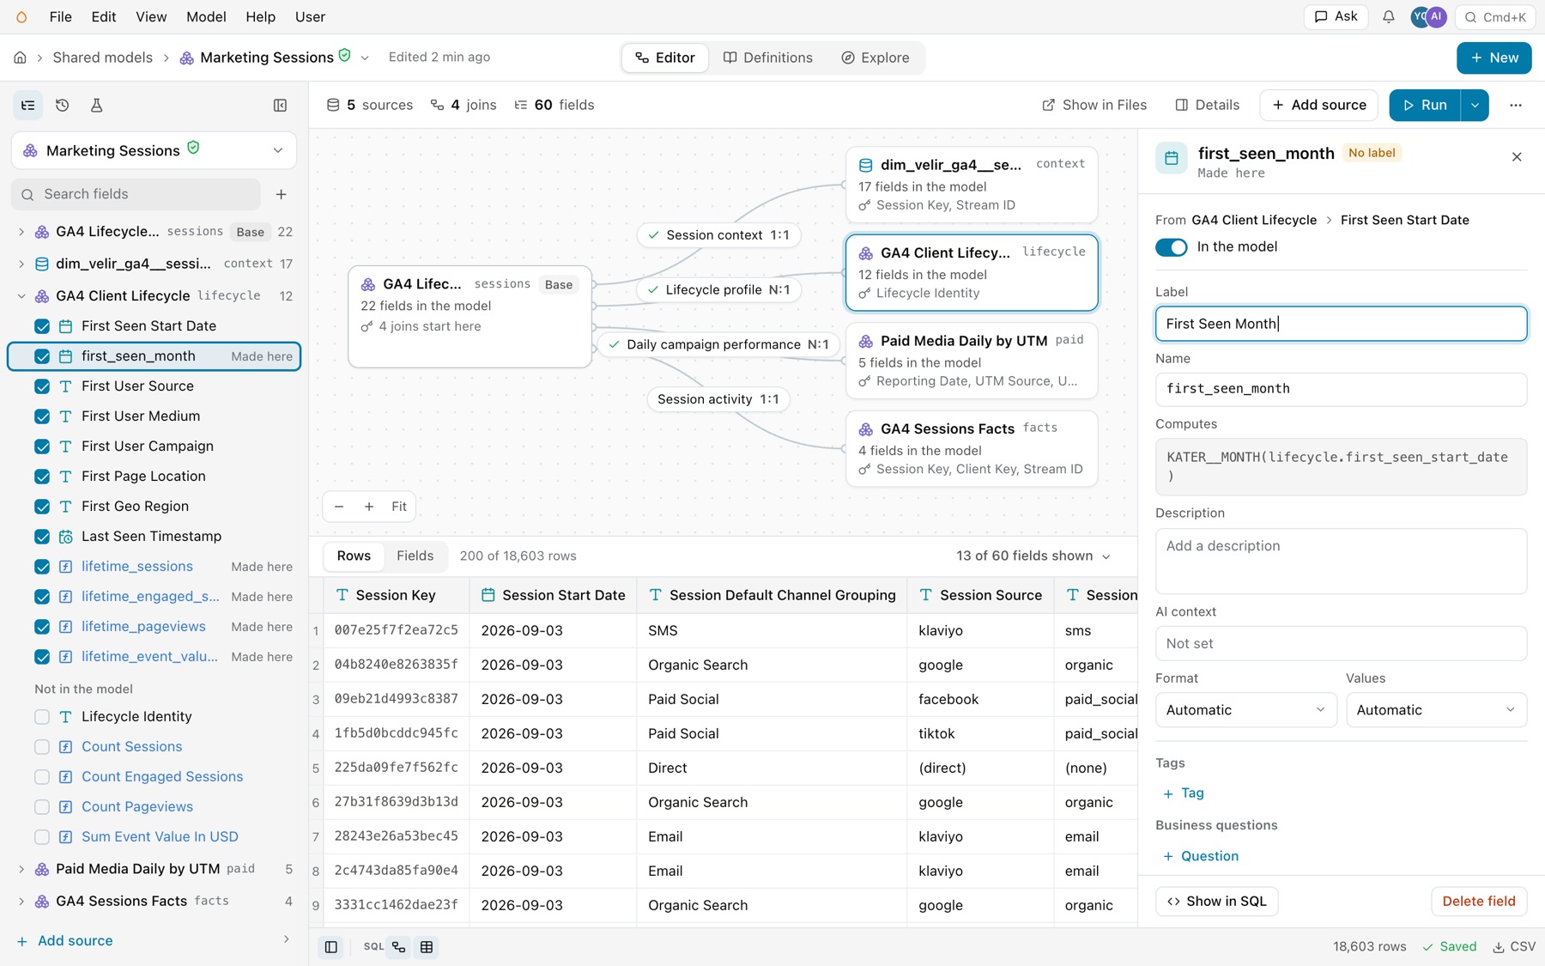This screenshot has height=966, width=1545.
Task: Zoom out of the model canvas
Action: coord(339,507)
